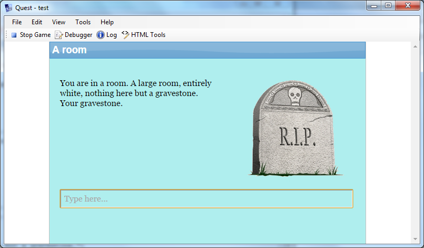
Task: Click the toolbar grip handle
Action: coord(6,35)
